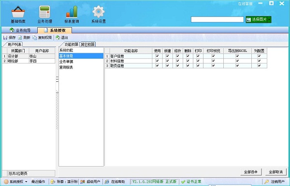Select user 张山 in the user list
The width and height of the screenshot is (290, 186).
[x=42, y=56]
